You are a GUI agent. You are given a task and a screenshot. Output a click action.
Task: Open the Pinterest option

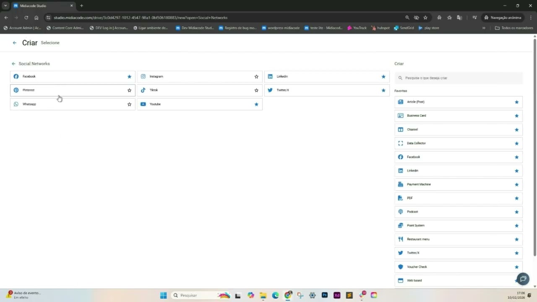[x=73, y=90]
